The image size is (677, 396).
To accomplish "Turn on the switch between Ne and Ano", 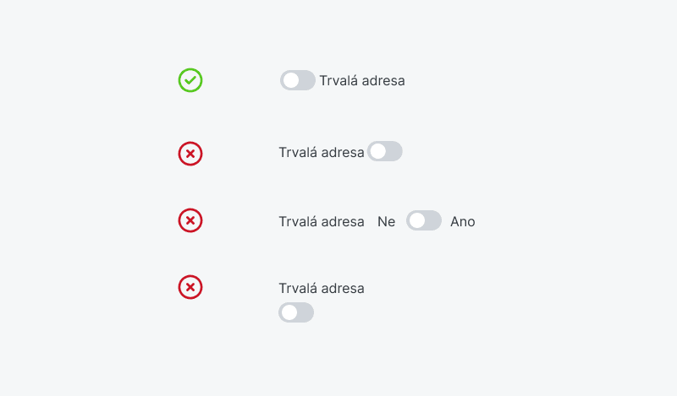I will pos(424,221).
